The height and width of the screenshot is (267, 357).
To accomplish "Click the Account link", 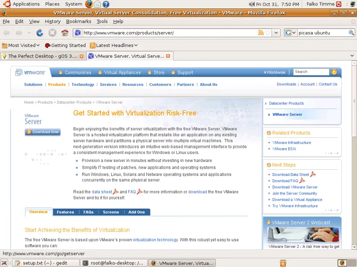I will [x=307, y=84].
